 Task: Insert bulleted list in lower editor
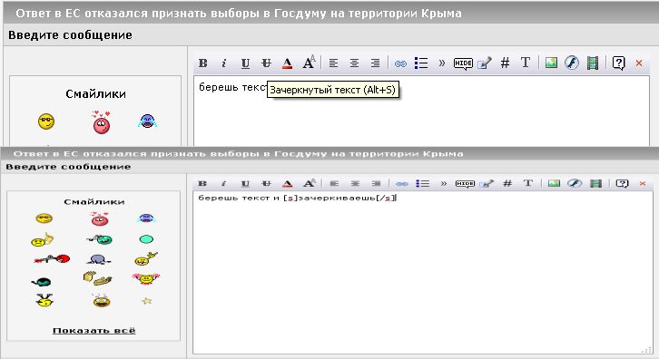(423, 183)
